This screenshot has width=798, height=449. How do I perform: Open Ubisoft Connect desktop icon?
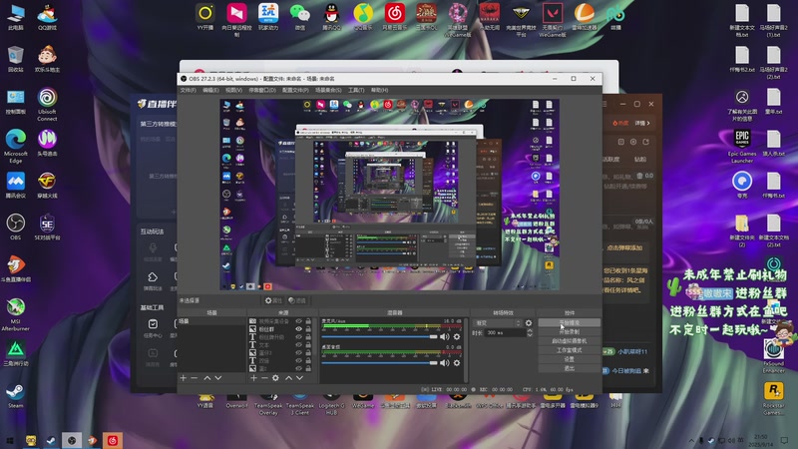47,105
